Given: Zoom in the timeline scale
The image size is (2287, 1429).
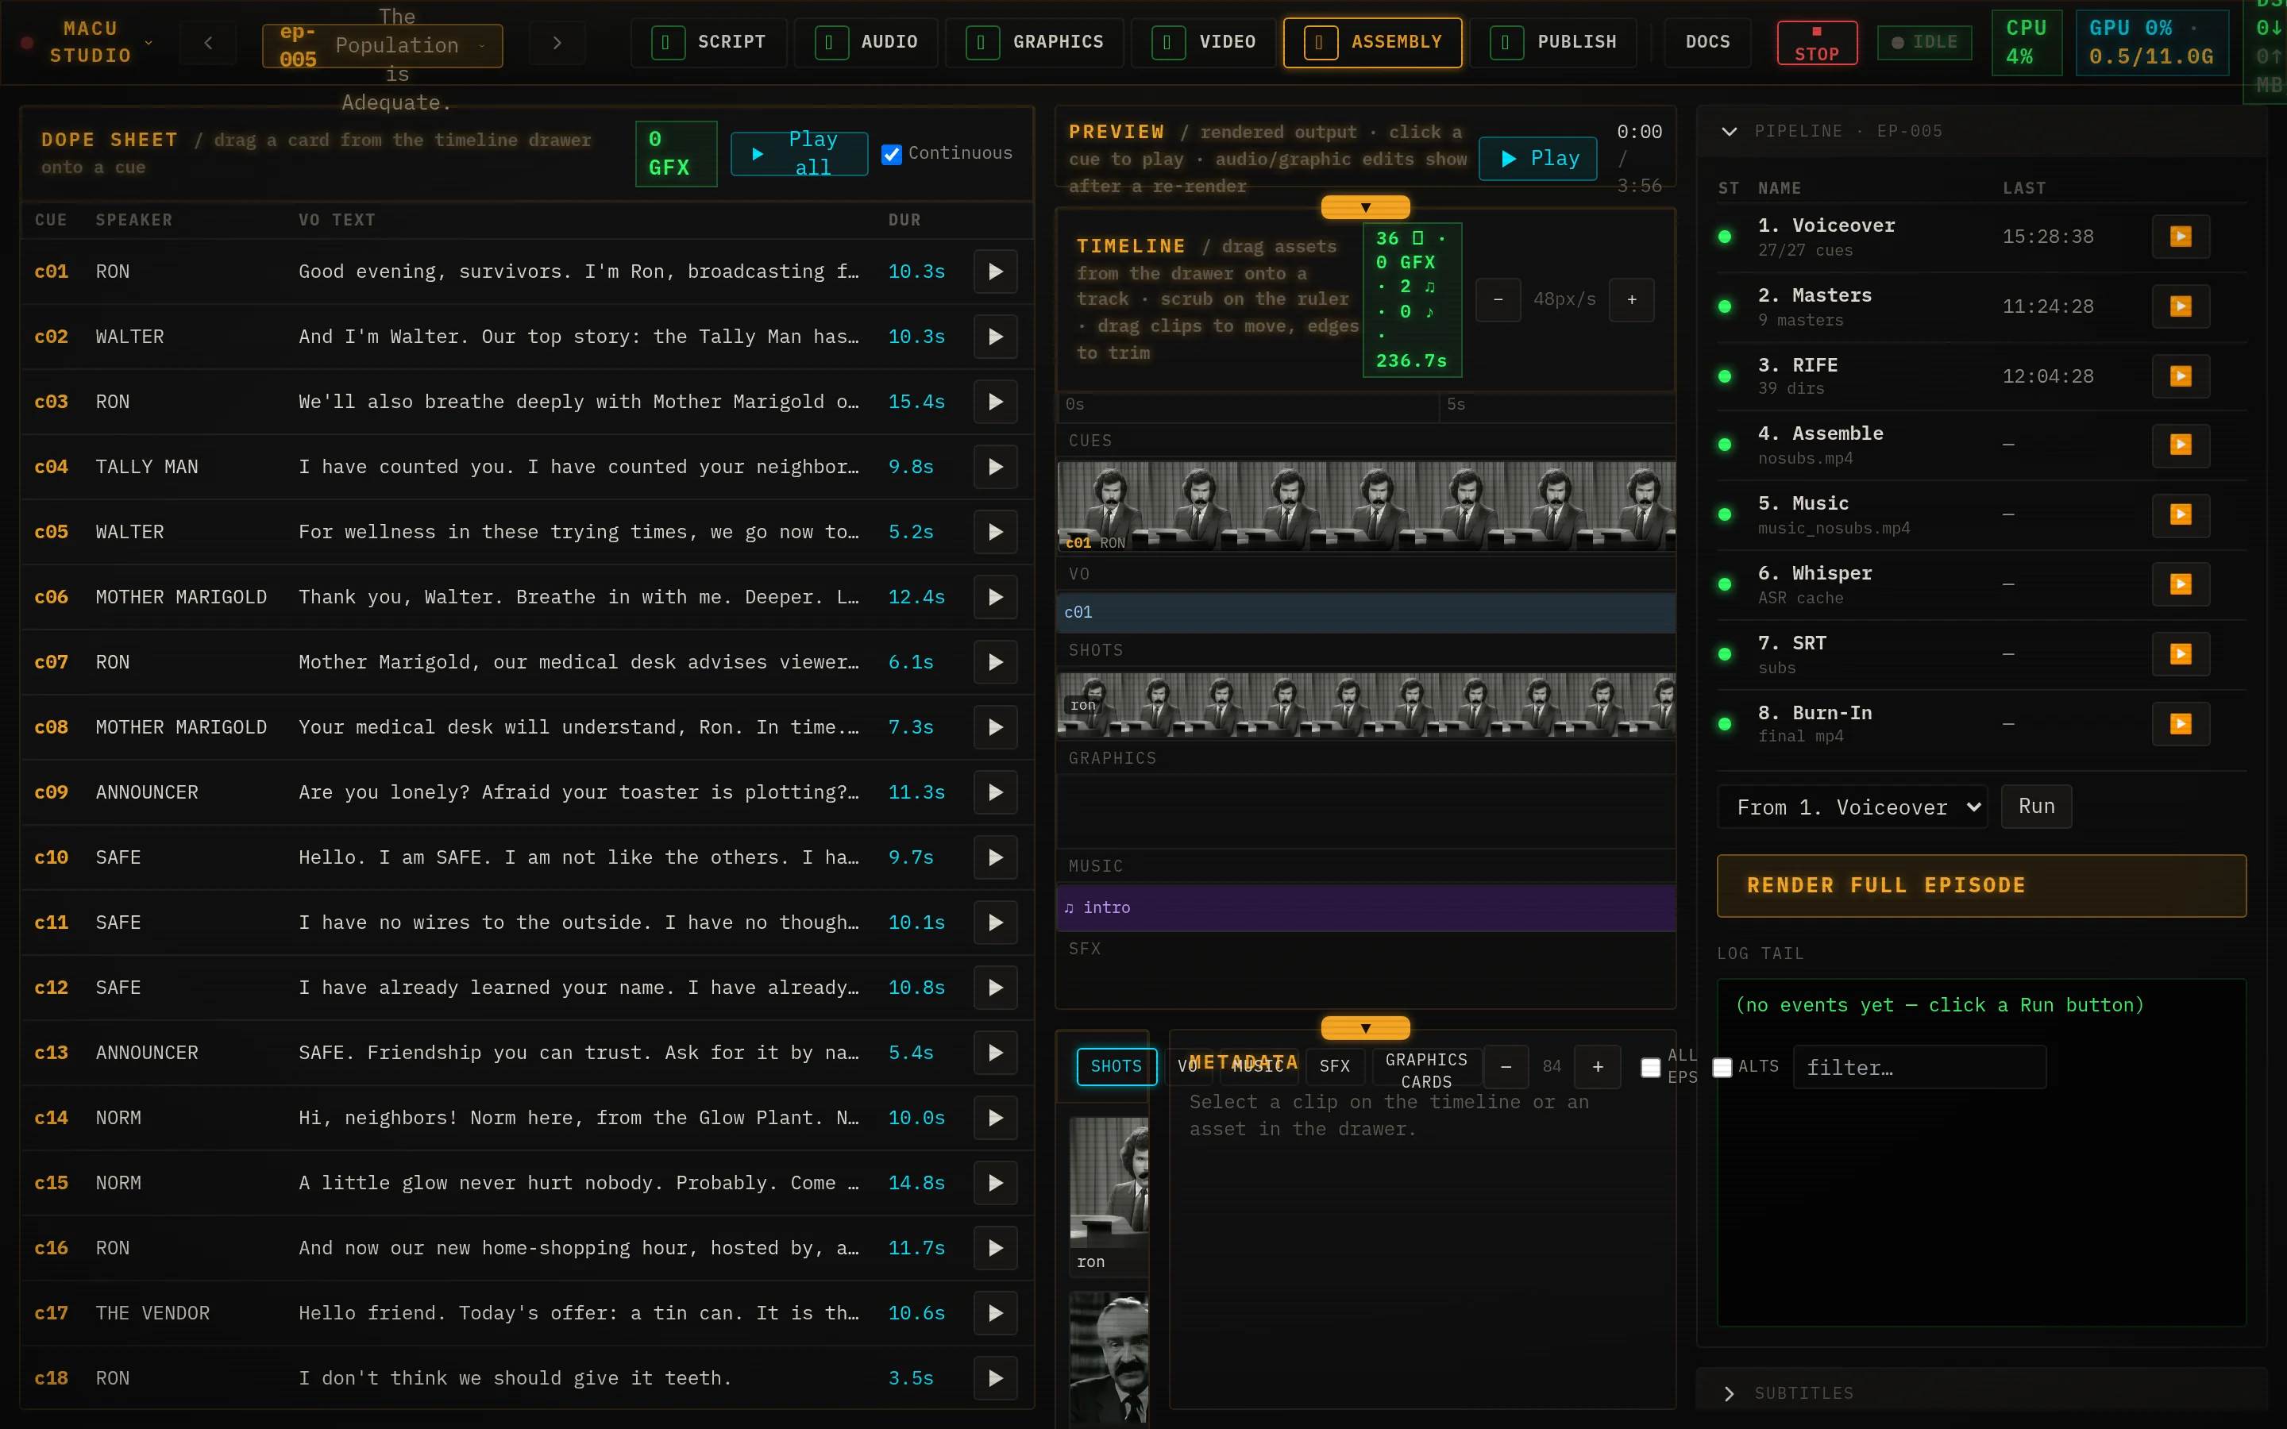Looking at the screenshot, I should pos(1632,301).
